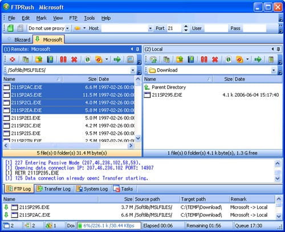Click the green transfer arrow in Remote toolbar
Image resolution: width=285 pixels, height=232 pixels.
117,60
